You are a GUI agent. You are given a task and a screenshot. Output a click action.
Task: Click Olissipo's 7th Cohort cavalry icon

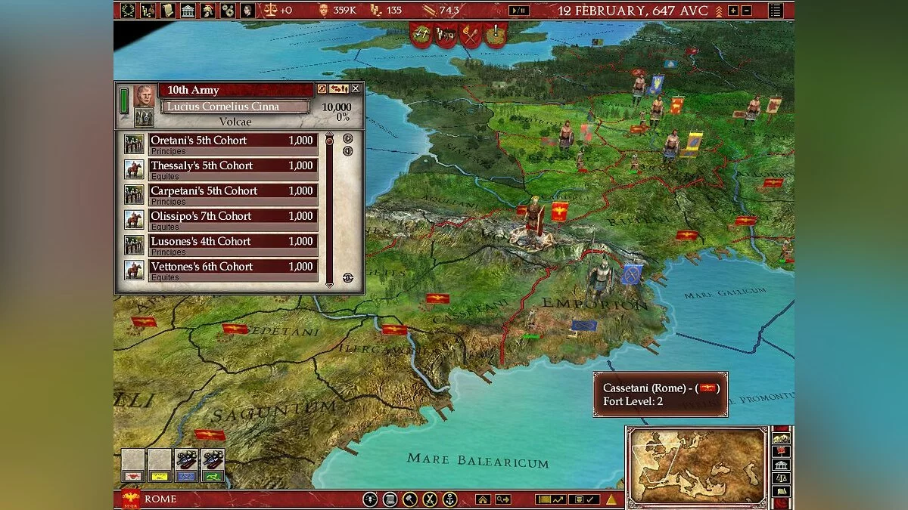coord(134,219)
